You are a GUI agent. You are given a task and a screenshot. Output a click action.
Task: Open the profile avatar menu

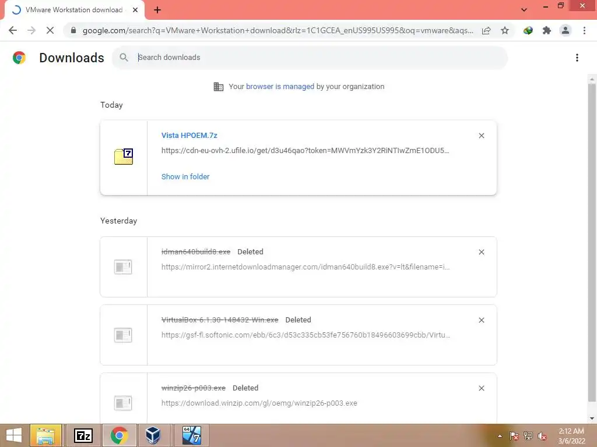(566, 30)
